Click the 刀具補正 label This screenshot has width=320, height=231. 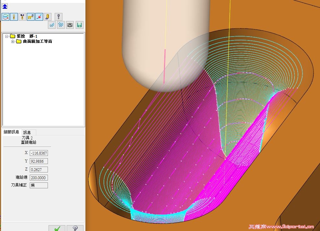point(19,185)
